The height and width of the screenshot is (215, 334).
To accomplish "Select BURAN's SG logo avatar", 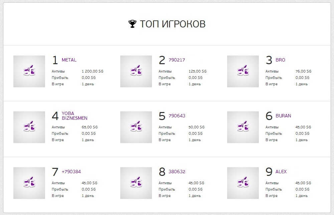I will [x=243, y=127].
